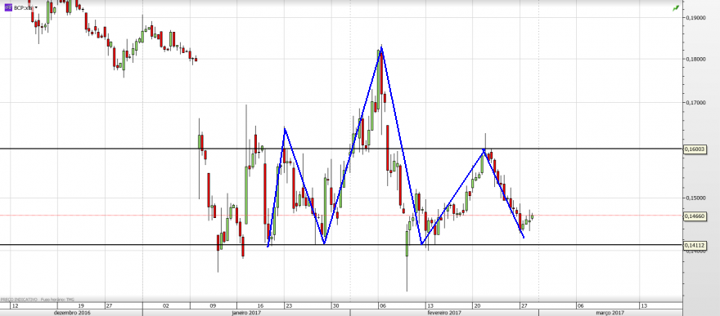Viewport: 720px width, 316px height.
Task: Click the 0,18000 price axis value
Action: pos(695,59)
